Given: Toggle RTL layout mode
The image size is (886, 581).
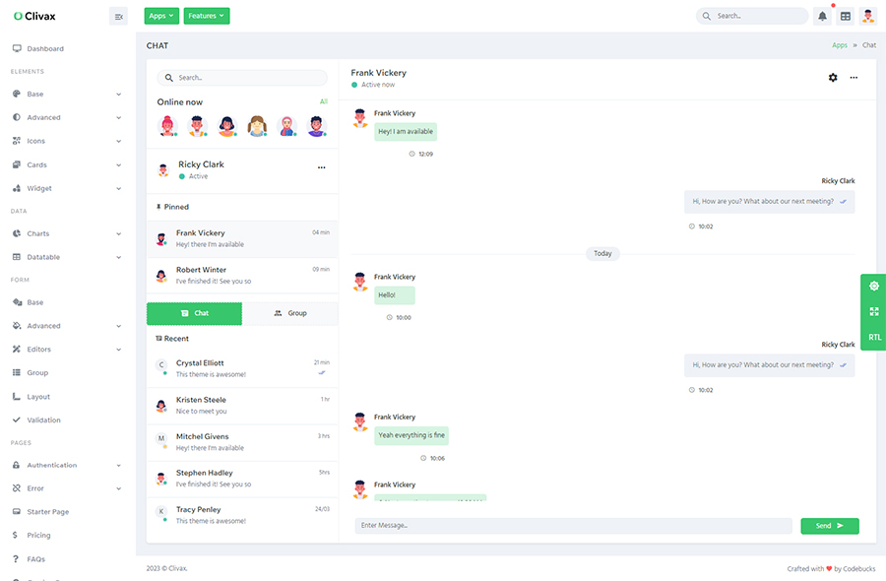Looking at the screenshot, I should point(874,337).
